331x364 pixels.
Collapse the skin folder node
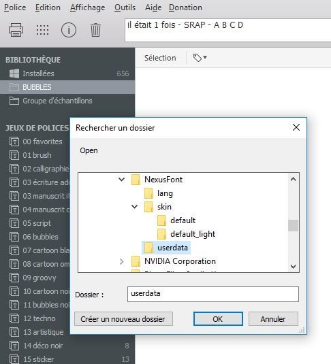[x=135, y=207]
